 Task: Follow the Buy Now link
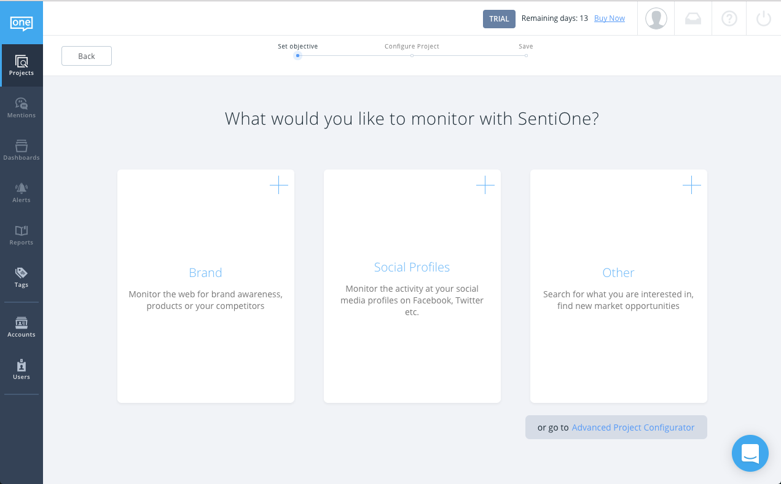coord(609,18)
